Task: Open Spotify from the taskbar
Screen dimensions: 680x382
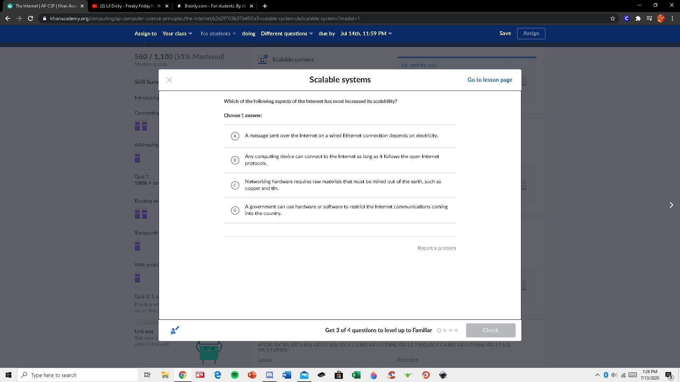Action: pyautogui.click(x=235, y=375)
